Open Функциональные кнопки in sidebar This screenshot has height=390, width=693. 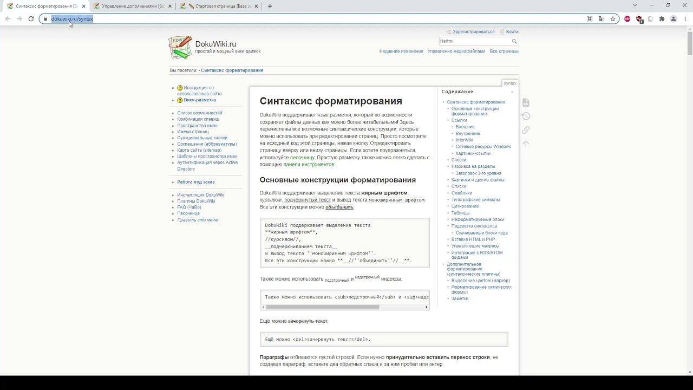tap(202, 138)
